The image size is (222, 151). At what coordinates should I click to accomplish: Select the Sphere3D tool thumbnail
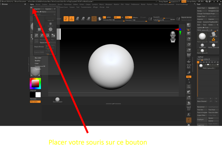202,46
